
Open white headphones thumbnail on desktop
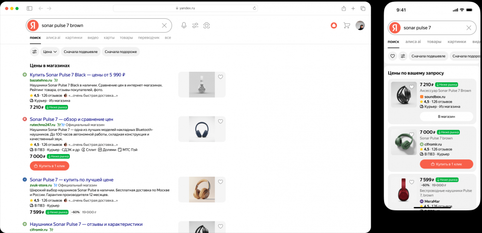click(x=202, y=85)
